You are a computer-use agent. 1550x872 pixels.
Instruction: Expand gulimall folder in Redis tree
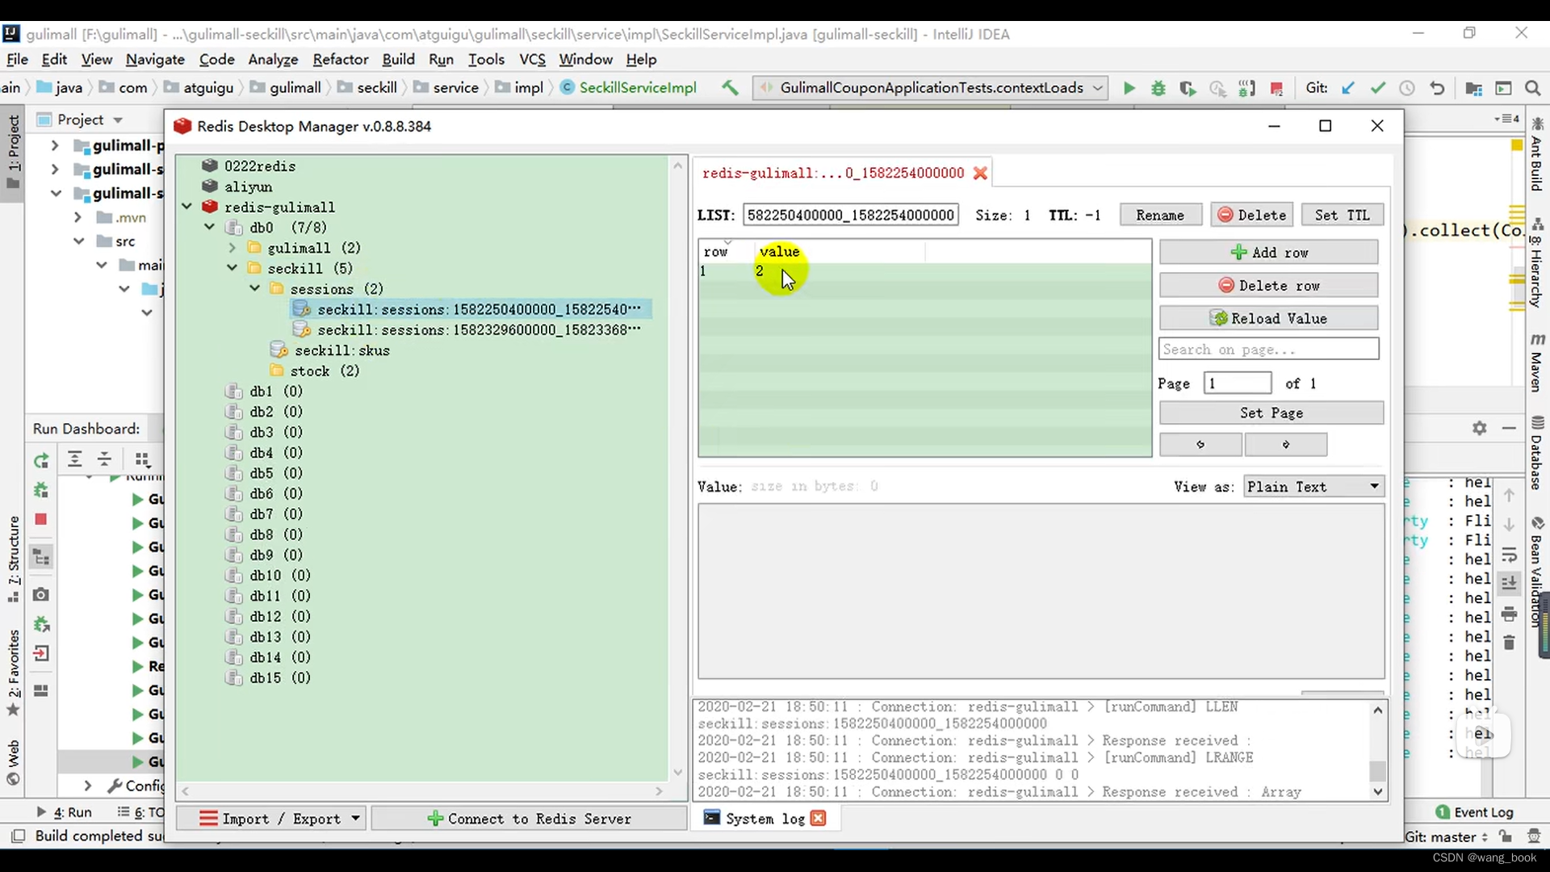[x=232, y=248]
